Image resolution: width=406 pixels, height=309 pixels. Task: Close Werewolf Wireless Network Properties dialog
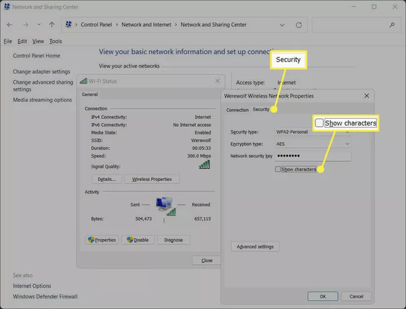pyautogui.click(x=367, y=96)
